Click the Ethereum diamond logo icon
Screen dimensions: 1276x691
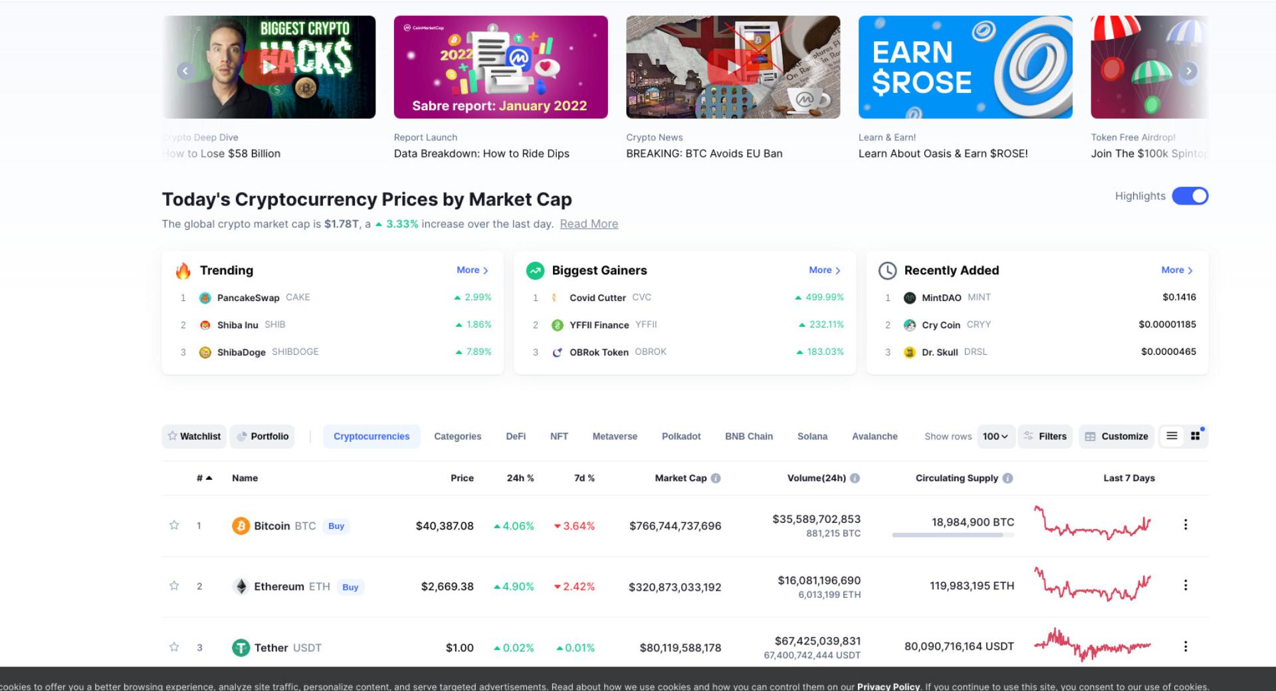point(241,587)
